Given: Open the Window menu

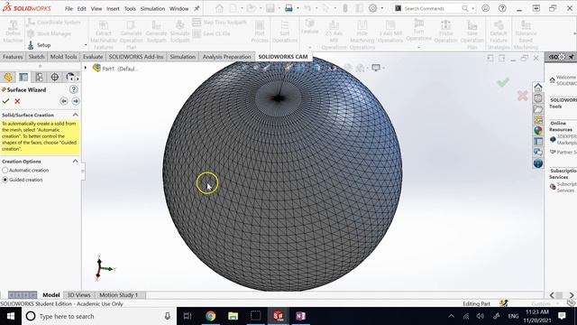Looking at the screenshot, I should pyautogui.click(x=179, y=8).
